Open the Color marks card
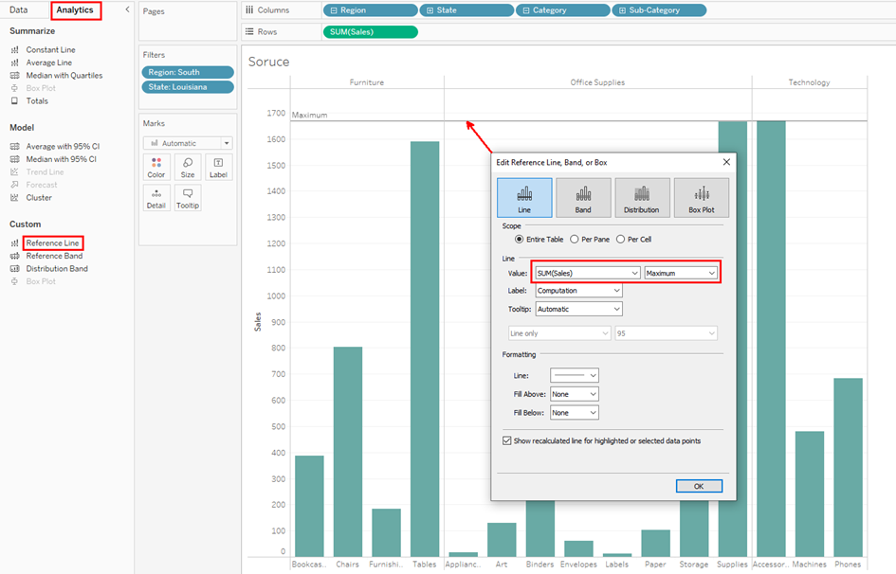 coord(156,168)
